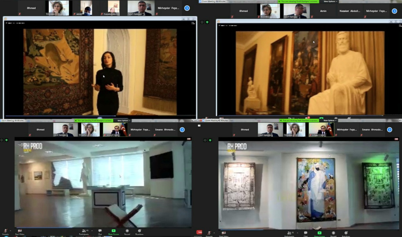Select Yusif Xamiyev tile in gallery hall window
This screenshot has height=237, width=402.
click(x=65, y=130)
